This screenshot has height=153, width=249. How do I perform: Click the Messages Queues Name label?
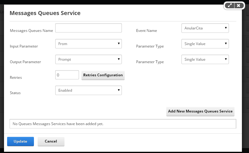[x=31, y=31]
